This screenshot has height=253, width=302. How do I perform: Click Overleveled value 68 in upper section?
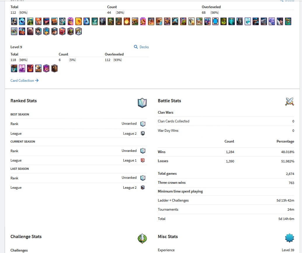point(204,13)
